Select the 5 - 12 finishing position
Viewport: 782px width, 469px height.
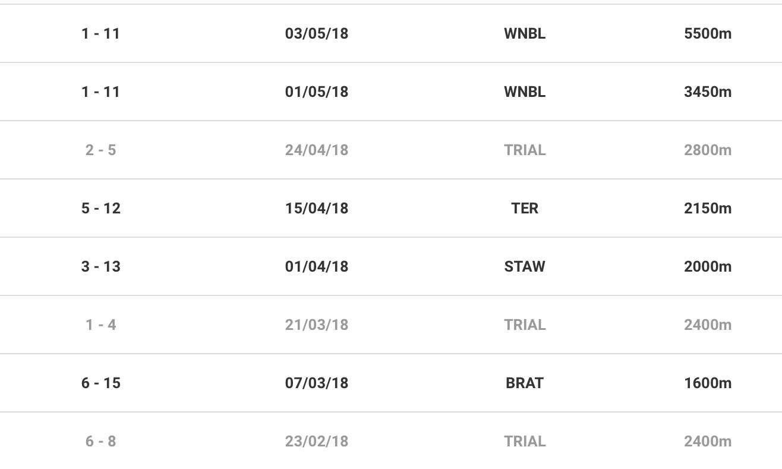point(100,209)
